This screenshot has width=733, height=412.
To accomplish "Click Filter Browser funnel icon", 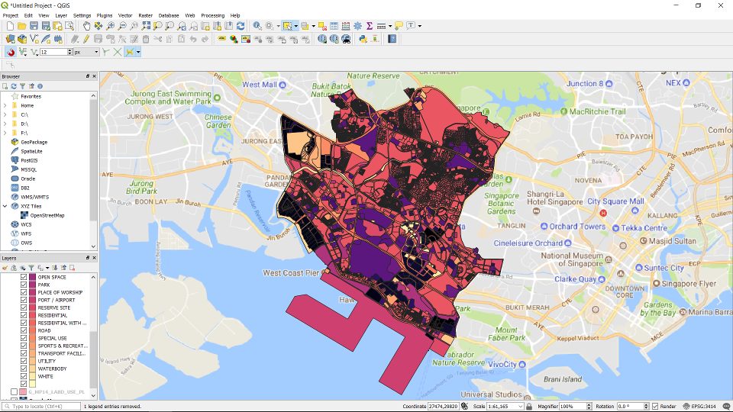I will pos(22,86).
